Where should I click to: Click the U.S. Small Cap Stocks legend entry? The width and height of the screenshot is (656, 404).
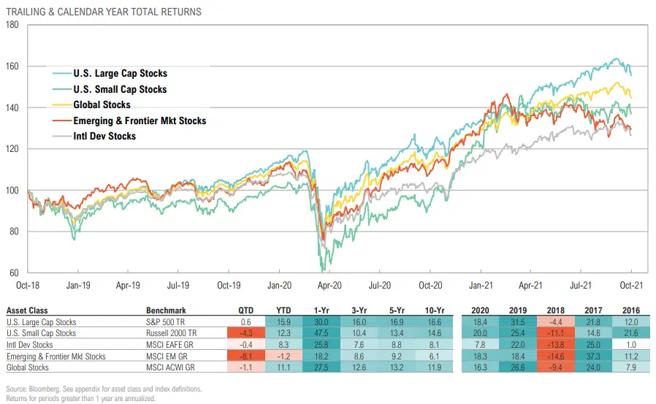pos(121,89)
